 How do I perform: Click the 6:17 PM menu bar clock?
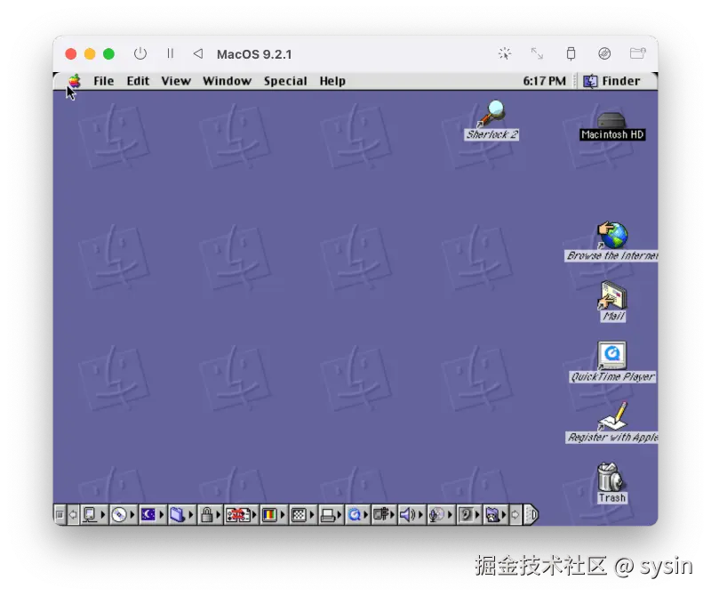[x=544, y=81]
